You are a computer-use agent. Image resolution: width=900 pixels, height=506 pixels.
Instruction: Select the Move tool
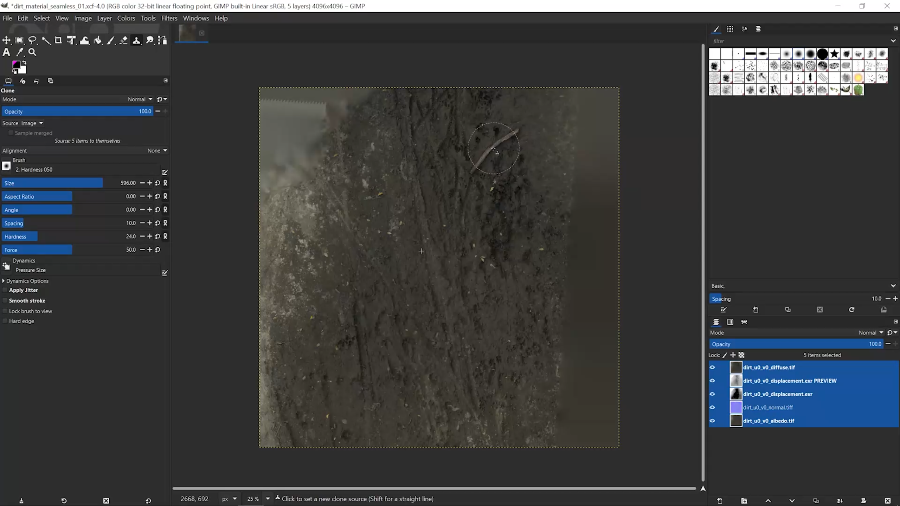tap(6, 40)
